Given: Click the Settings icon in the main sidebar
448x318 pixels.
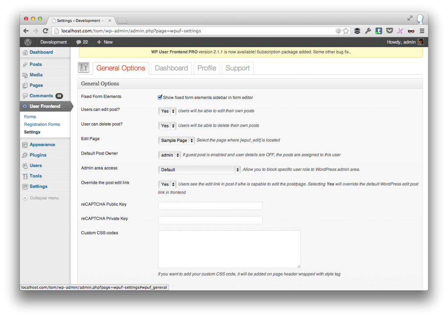Looking at the screenshot, I should pyautogui.click(x=25, y=187).
